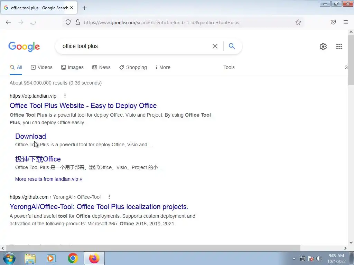Clear the search box with the X icon
The height and width of the screenshot is (265, 354).
pos(215,46)
